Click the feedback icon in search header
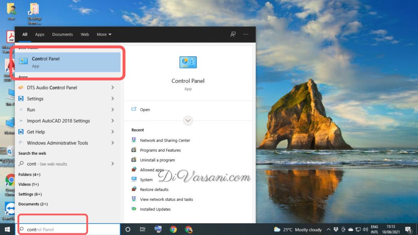 point(233,35)
